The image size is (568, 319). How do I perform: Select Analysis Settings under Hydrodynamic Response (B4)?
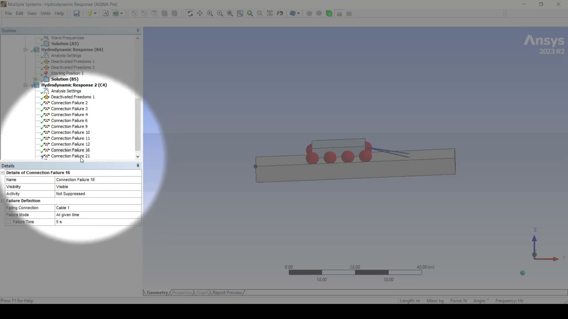[x=66, y=55]
